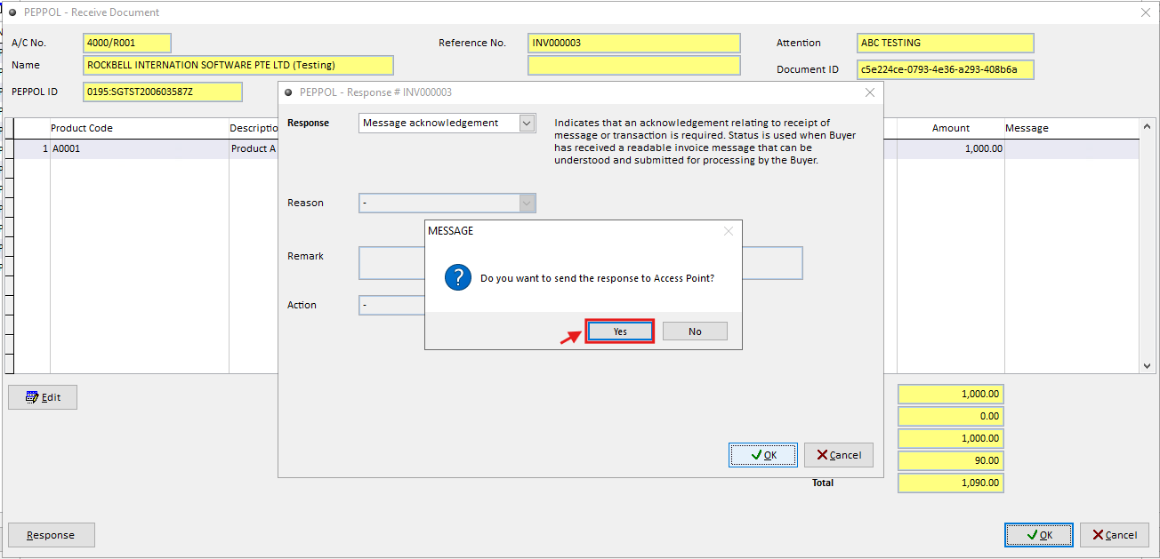
Task: Close the PEPPOL Receive Document window
Action: [x=1146, y=12]
